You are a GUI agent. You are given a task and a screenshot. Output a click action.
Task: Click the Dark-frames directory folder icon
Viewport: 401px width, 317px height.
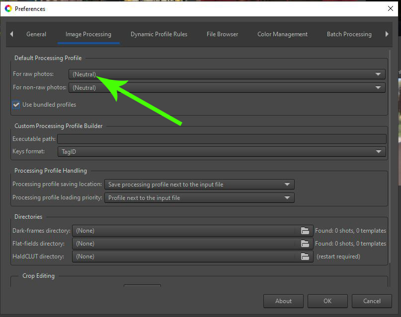305,231
